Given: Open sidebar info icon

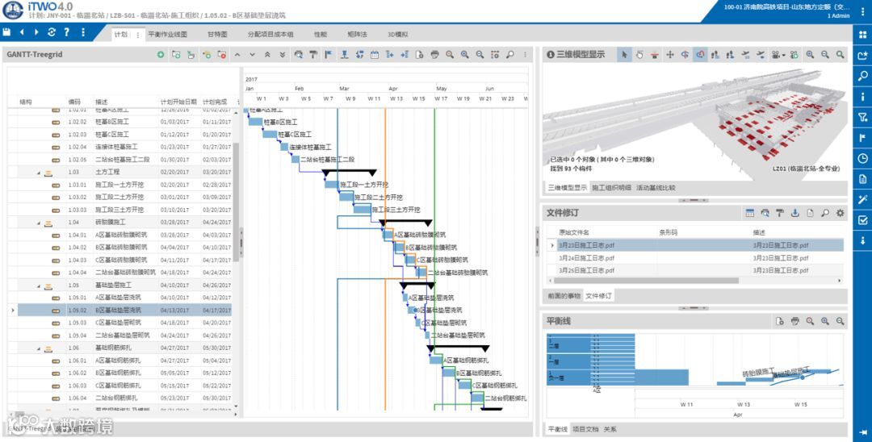Looking at the screenshot, I should (862, 97).
